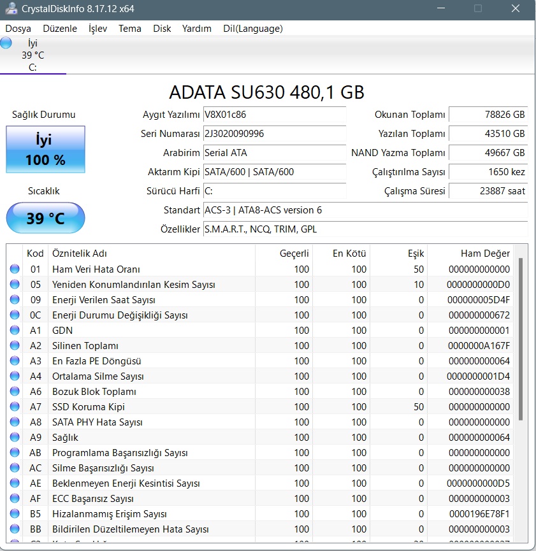Click the status orb for Sağlık row

(15, 437)
